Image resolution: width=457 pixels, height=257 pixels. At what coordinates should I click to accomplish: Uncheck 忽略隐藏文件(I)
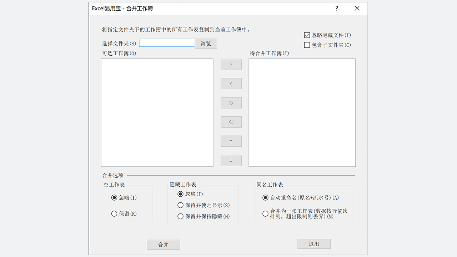[x=307, y=35]
